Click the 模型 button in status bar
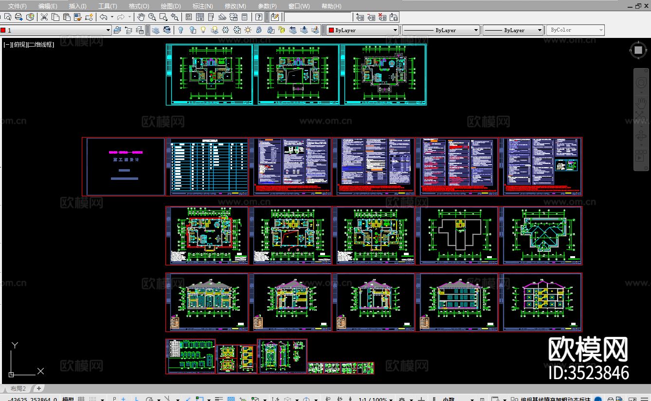 68,399
